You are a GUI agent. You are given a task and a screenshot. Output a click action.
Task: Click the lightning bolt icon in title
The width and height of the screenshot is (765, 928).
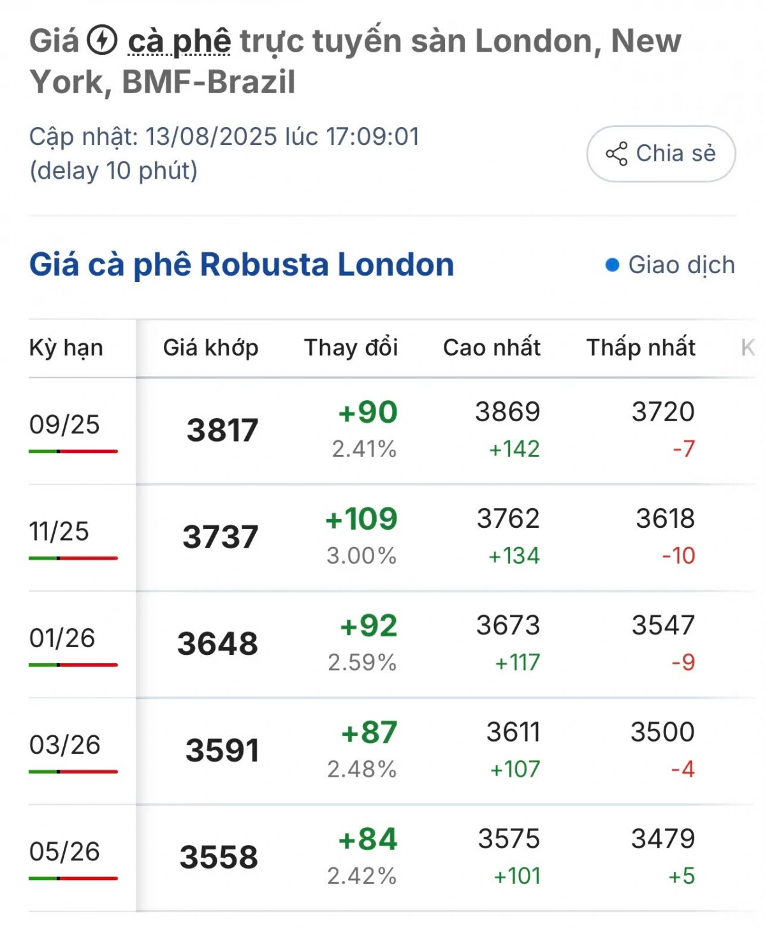coord(102,40)
